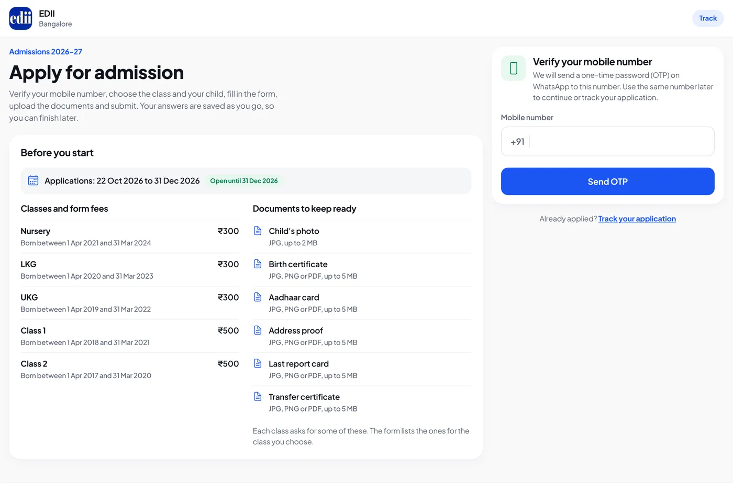Image resolution: width=733 pixels, height=492 pixels.
Task: Open the Track button in the header
Action: pyautogui.click(x=708, y=18)
